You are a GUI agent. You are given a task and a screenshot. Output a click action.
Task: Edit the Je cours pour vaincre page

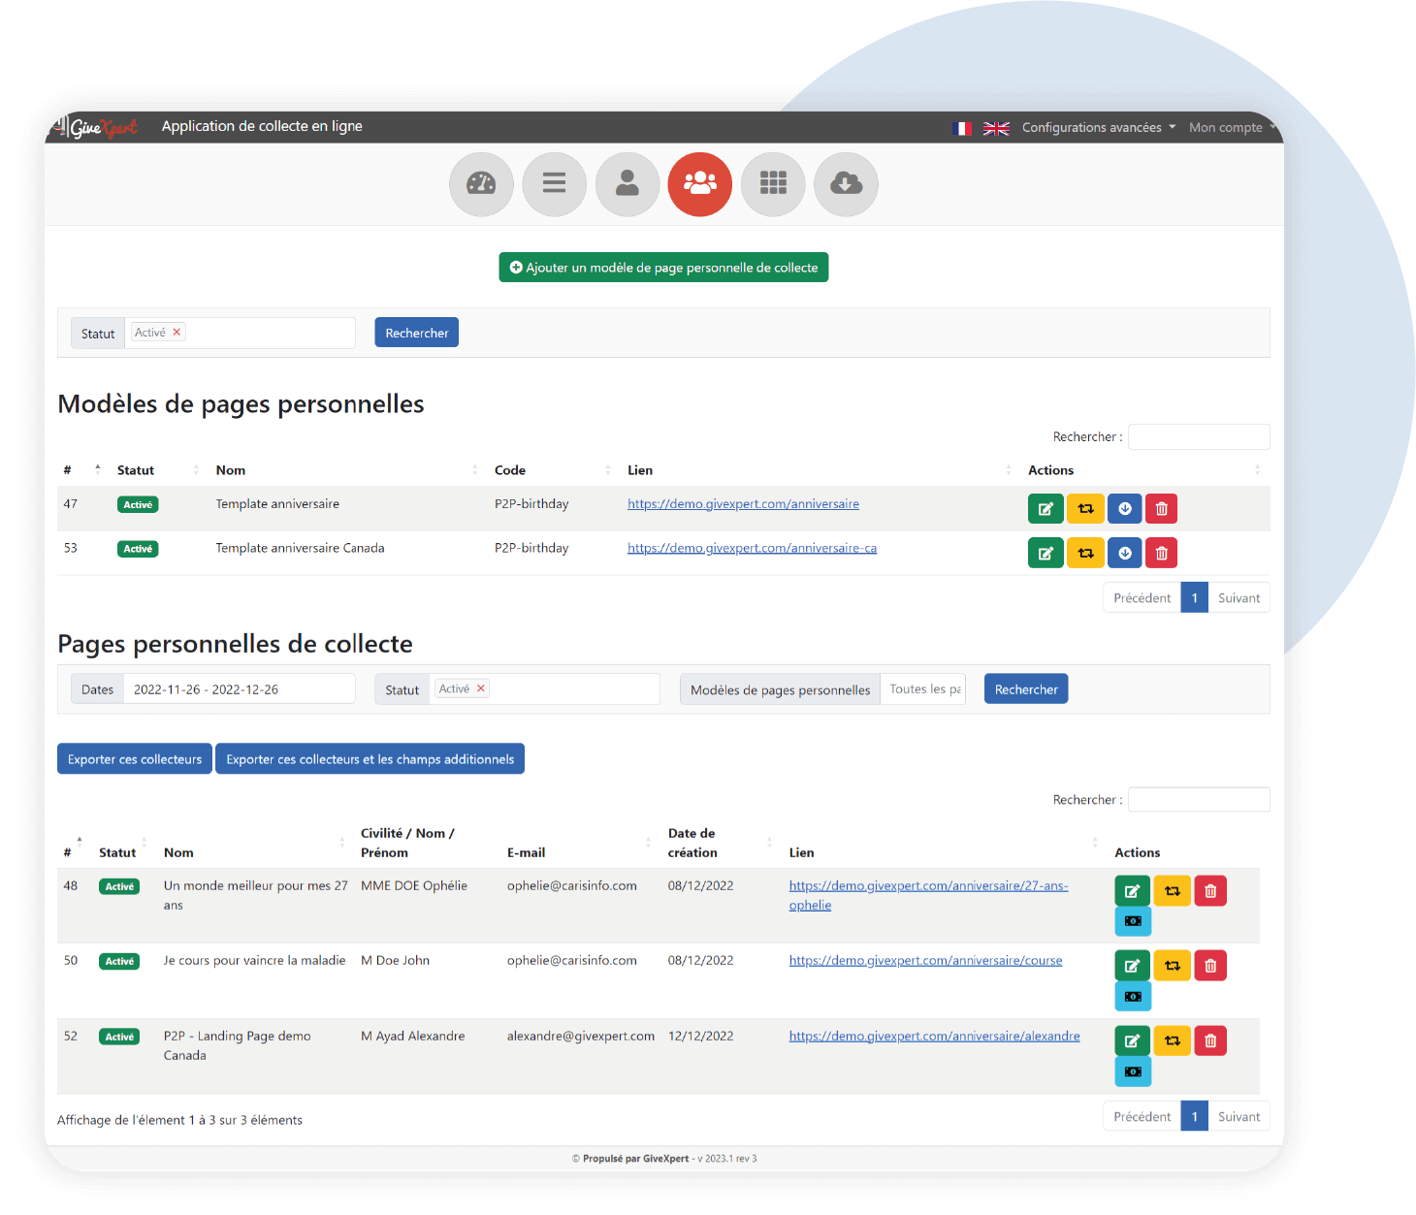pos(1132,965)
